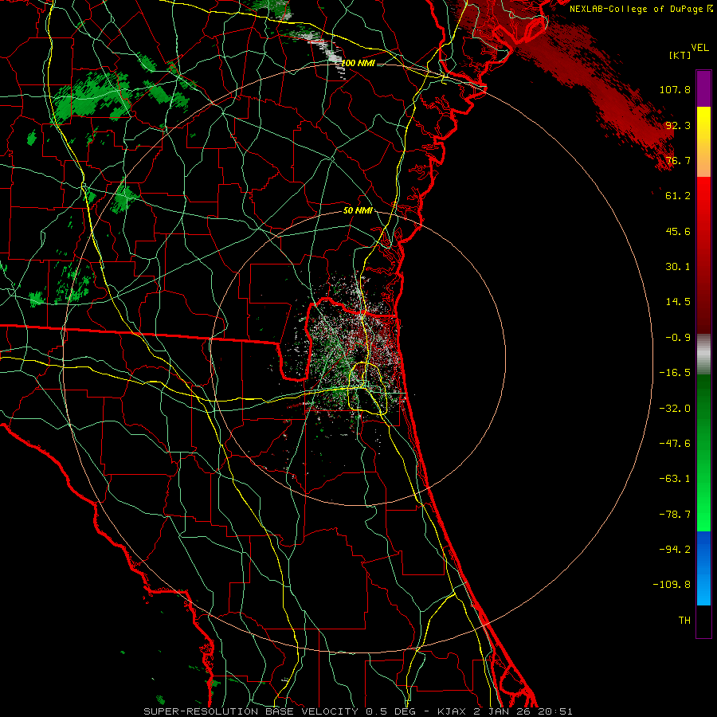This screenshot has height=717, width=717.
Task: Select the -78.7 scale value
Action: [x=675, y=515]
